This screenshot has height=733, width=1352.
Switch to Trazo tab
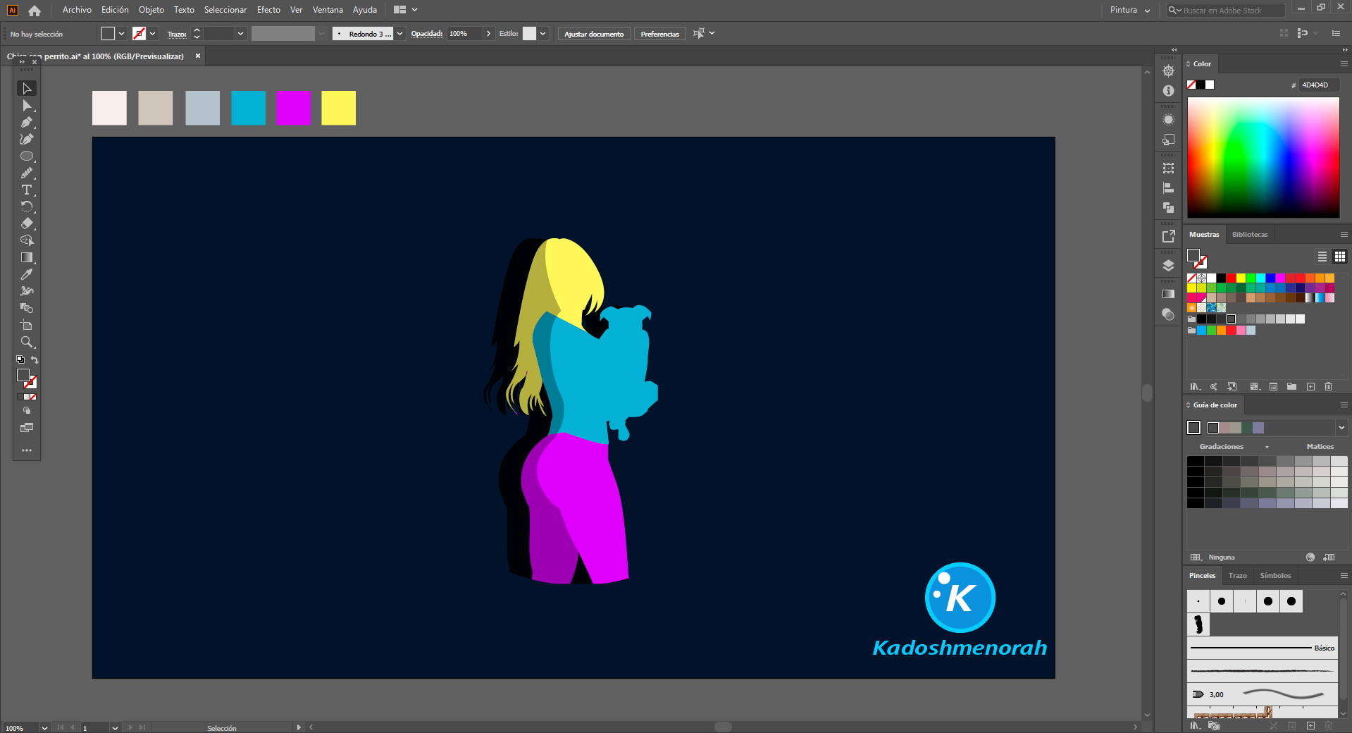click(1238, 576)
